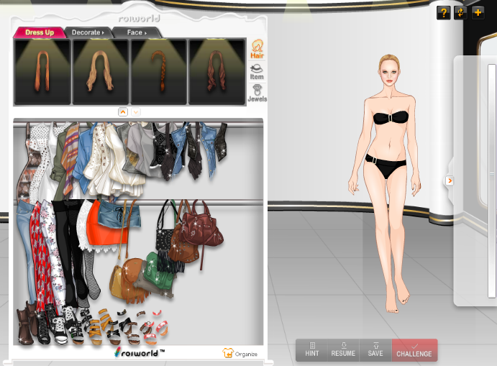
Task: Click the refresh arrows icon
Action: tap(460, 12)
